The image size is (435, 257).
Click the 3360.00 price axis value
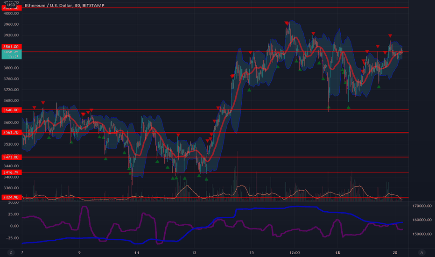pyautogui.click(x=11, y=188)
